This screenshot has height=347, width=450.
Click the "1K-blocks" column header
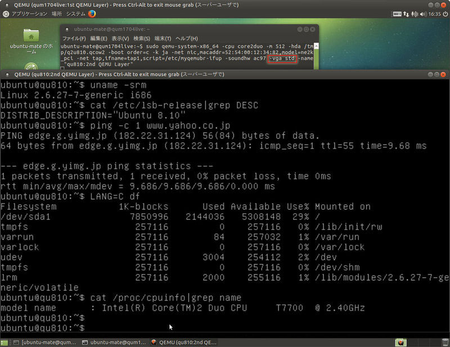click(144, 206)
